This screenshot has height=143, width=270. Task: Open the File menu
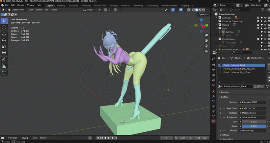7,5
